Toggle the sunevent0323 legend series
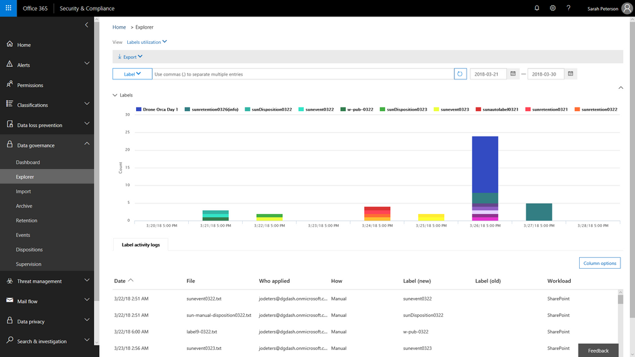635x357 pixels. (451, 109)
